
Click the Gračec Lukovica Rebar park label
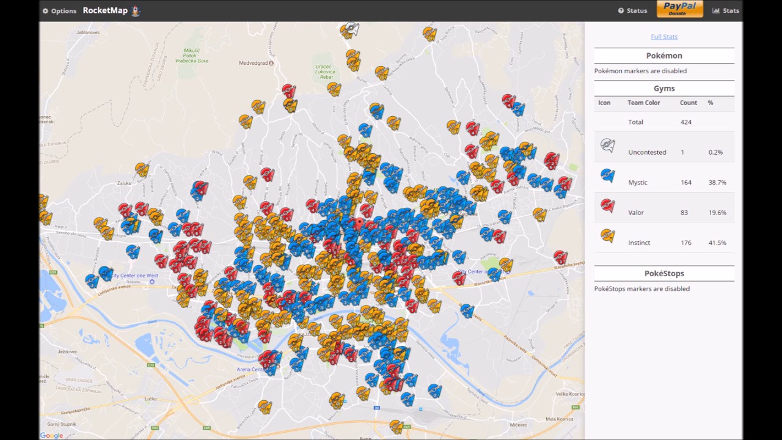[x=324, y=72]
